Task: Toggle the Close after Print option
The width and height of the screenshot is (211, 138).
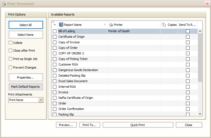Action: (11, 51)
